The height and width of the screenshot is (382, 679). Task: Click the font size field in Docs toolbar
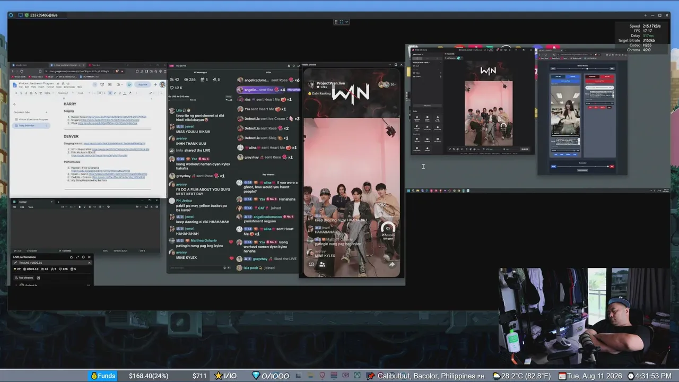[100, 93]
